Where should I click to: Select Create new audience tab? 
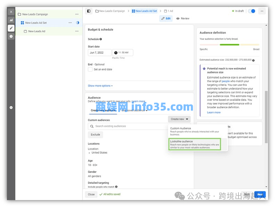[x=103, y=110]
